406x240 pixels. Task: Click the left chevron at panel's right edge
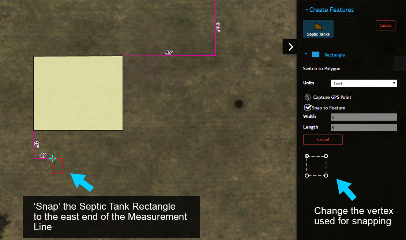[400, 63]
